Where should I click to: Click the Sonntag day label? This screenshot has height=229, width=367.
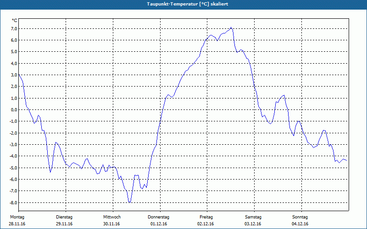point(300,217)
